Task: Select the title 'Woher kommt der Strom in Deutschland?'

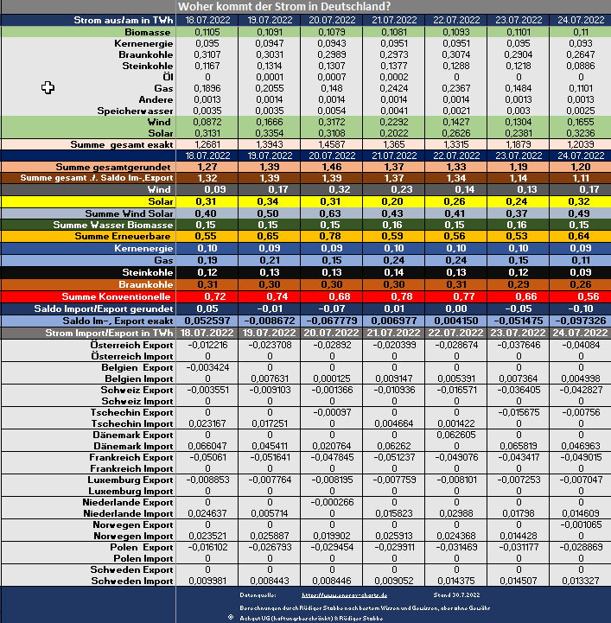Action: pyautogui.click(x=283, y=7)
